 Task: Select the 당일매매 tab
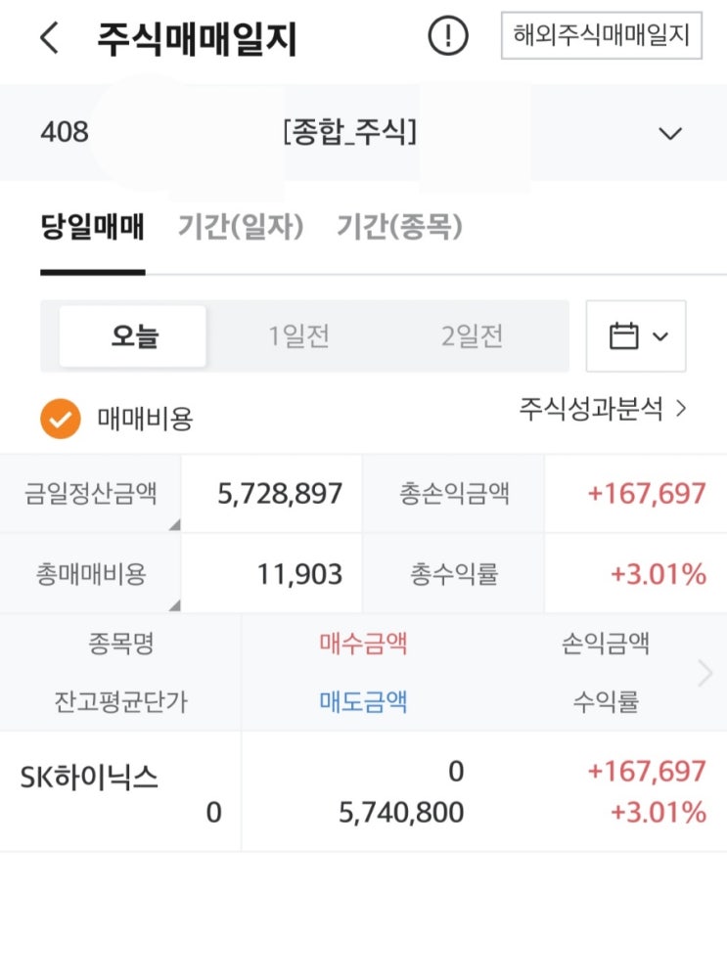(x=93, y=226)
